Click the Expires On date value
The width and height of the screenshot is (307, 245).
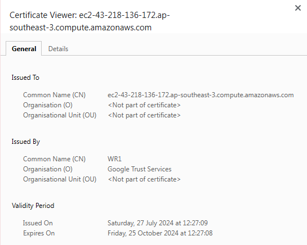point(160,233)
